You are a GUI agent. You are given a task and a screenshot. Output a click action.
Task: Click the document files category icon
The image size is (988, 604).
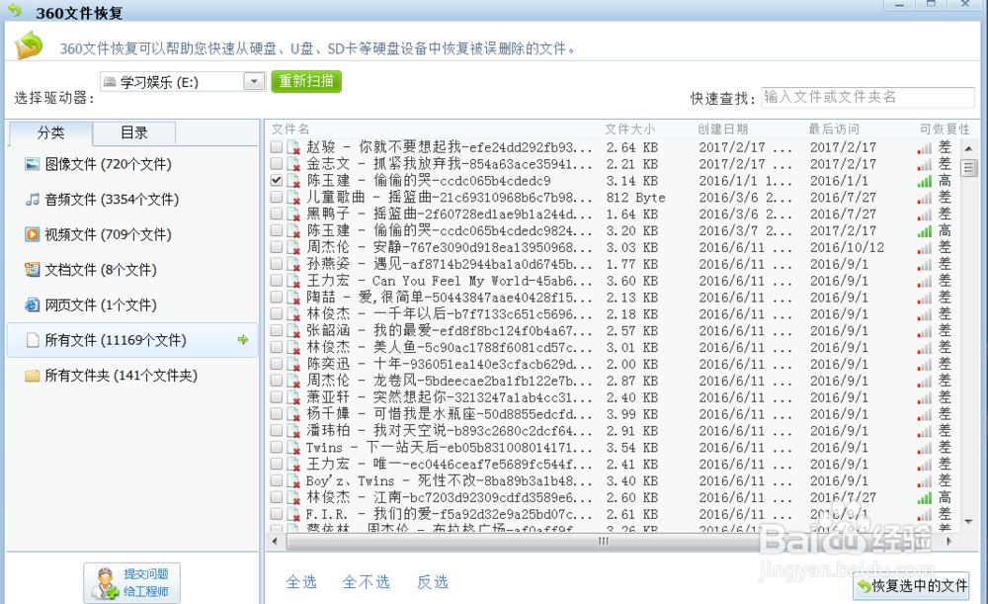(33, 270)
